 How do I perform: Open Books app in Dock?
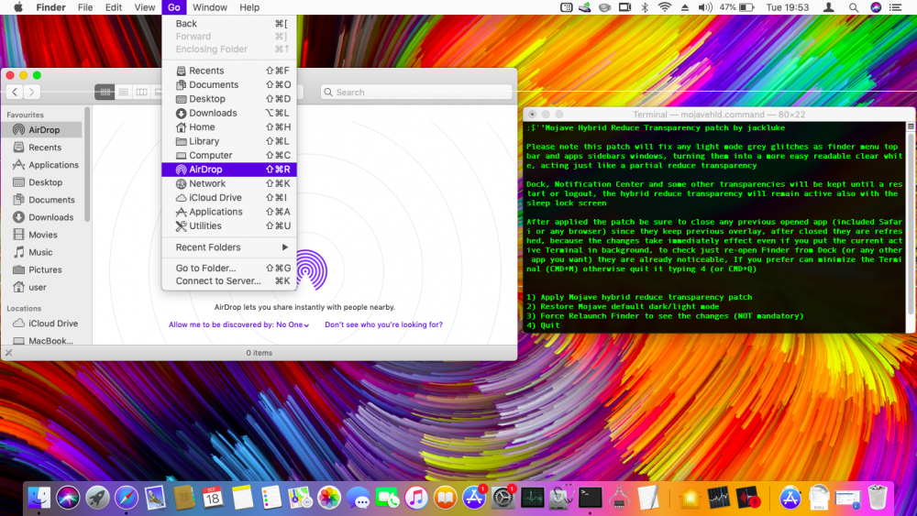tap(445, 498)
